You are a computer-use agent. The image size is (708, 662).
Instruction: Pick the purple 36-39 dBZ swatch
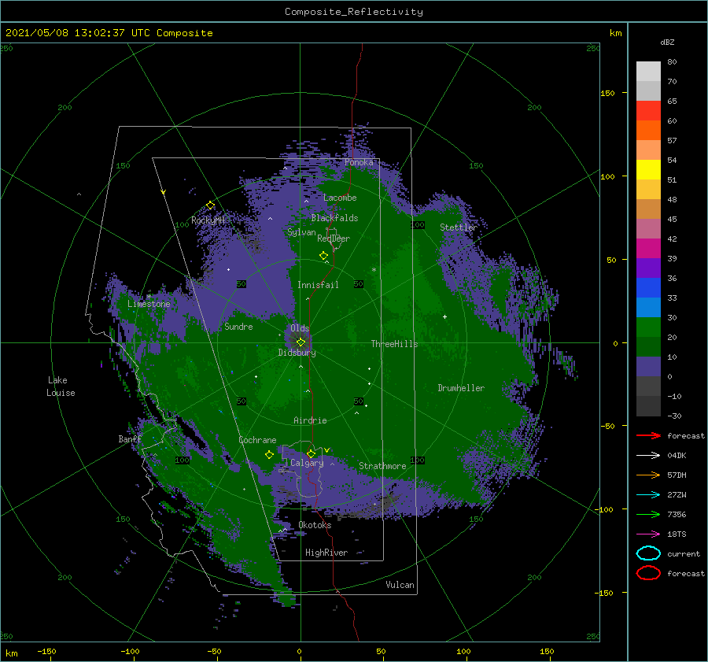pyautogui.click(x=648, y=268)
